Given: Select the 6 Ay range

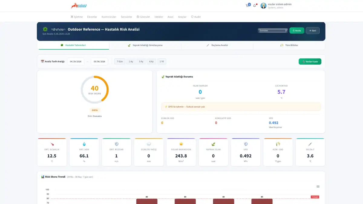Looking at the screenshot, I should click(x=151, y=62).
